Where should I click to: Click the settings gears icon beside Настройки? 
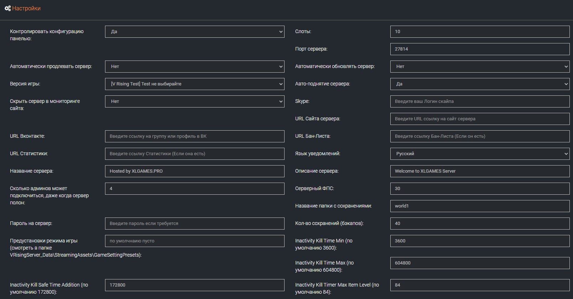pyautogui.click(x=7, y=8)
